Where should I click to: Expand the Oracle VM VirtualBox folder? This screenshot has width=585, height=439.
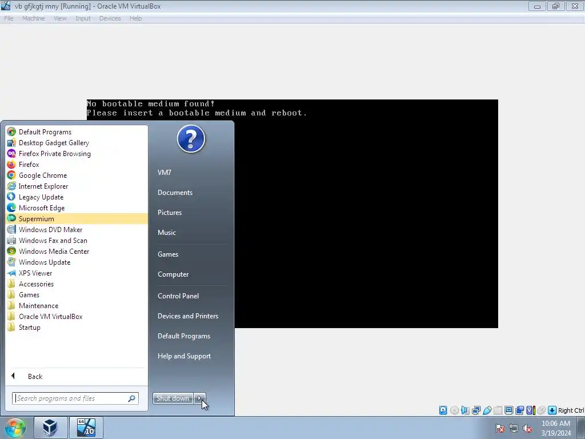point(77,316)
